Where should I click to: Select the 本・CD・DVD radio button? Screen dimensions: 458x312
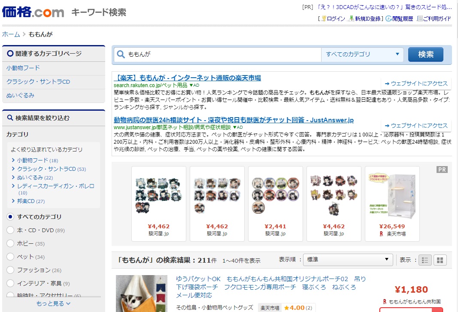pyautogui.click(x=10, y=230)
